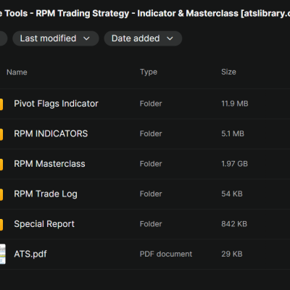Click the 842 KB size value

[234, 224]
